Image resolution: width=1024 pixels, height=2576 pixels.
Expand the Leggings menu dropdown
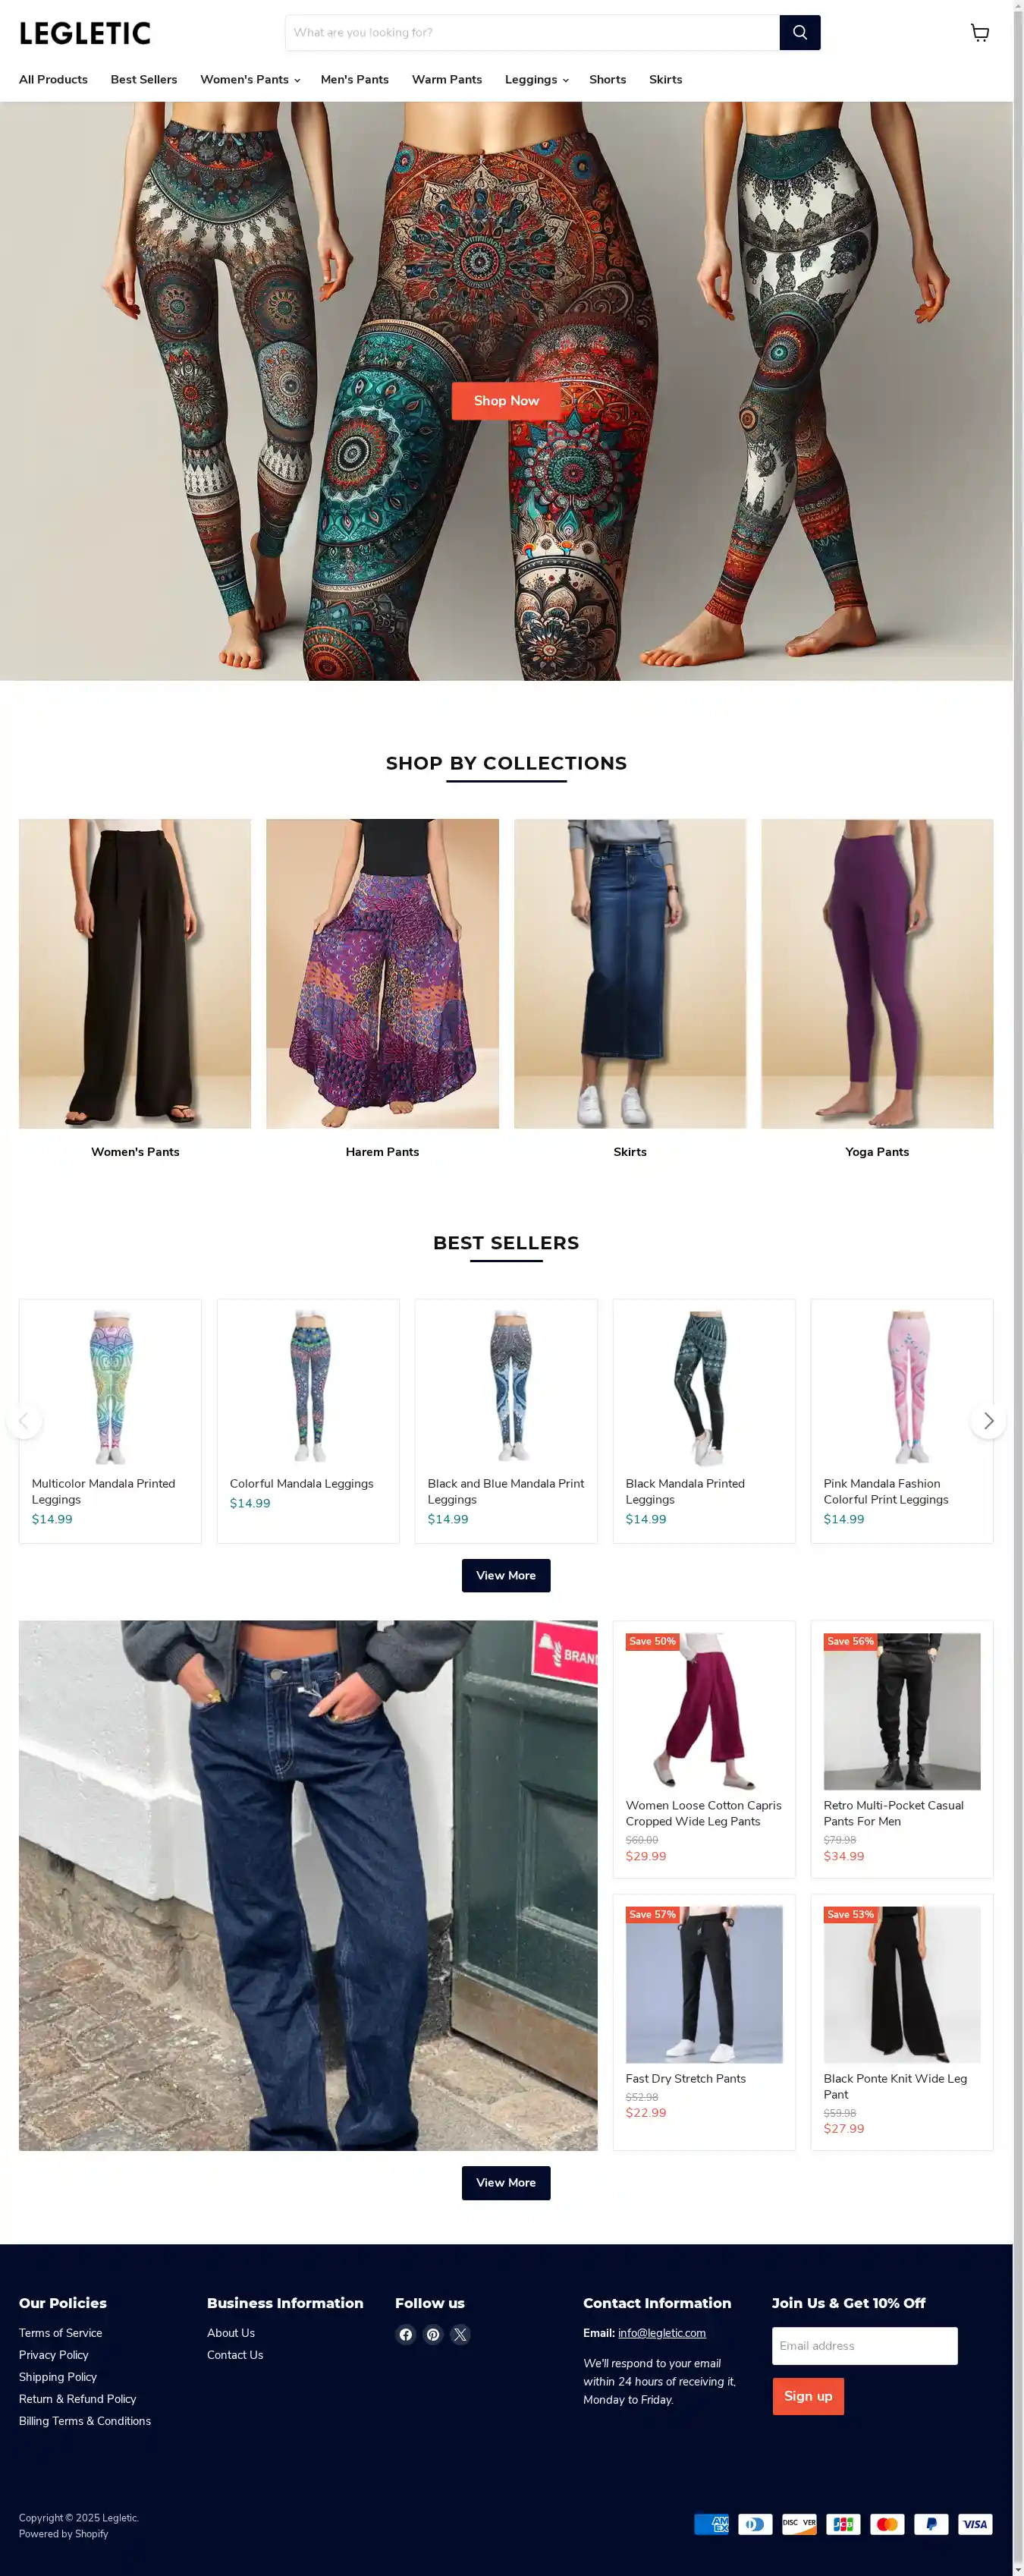[536, 80]
